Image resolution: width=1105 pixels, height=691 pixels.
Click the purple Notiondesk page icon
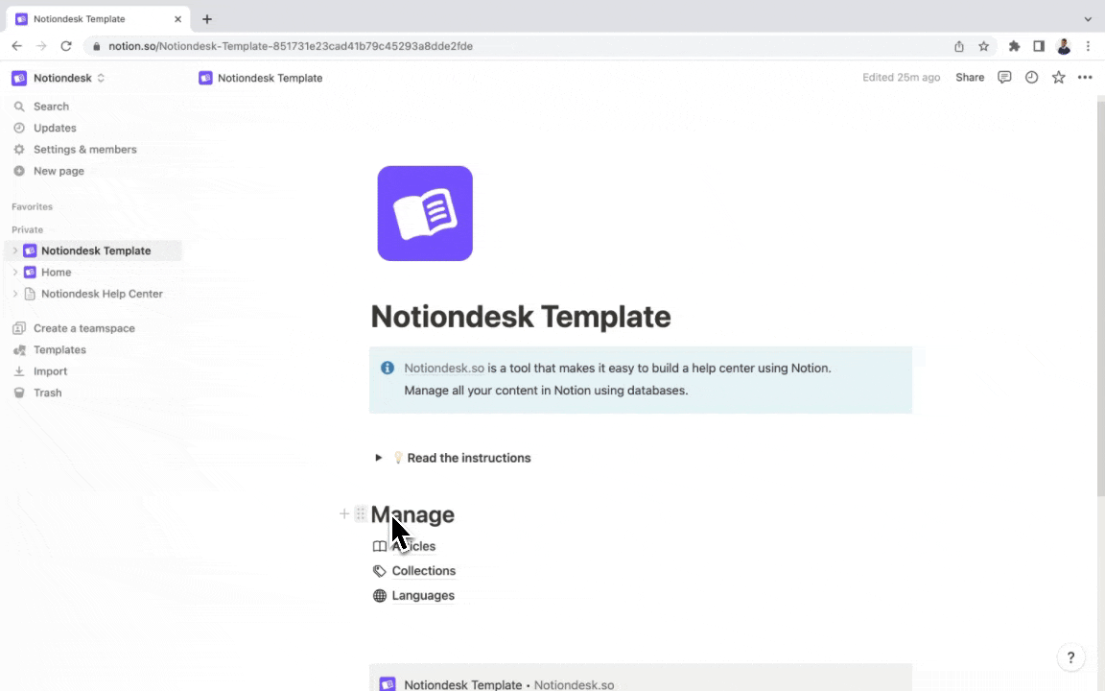pyautogui.click(x=425, y=214)
